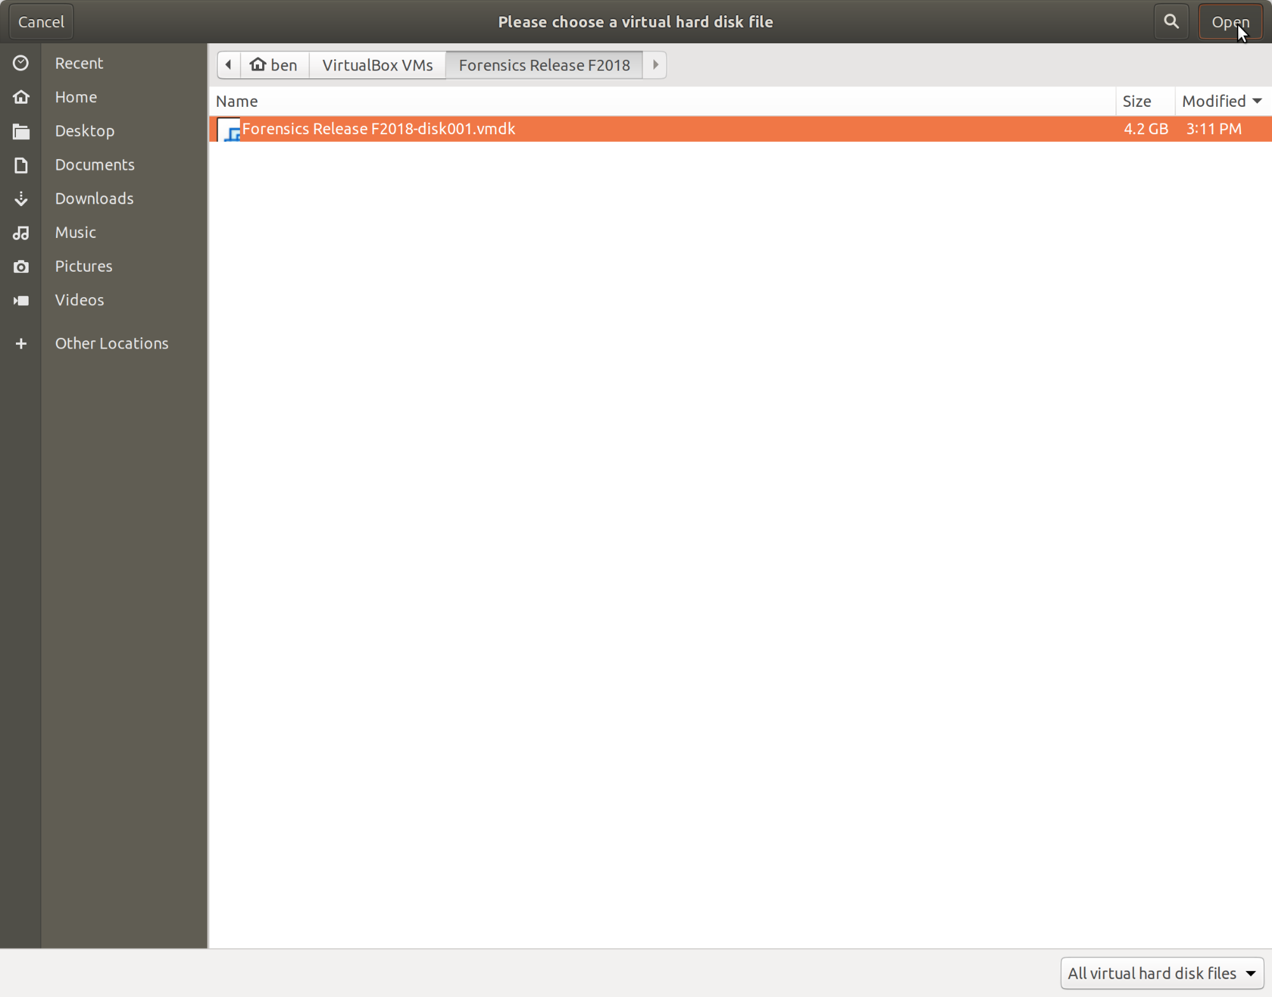Go back with the left path arrow
1272x997 pixels.
[228, 65]
